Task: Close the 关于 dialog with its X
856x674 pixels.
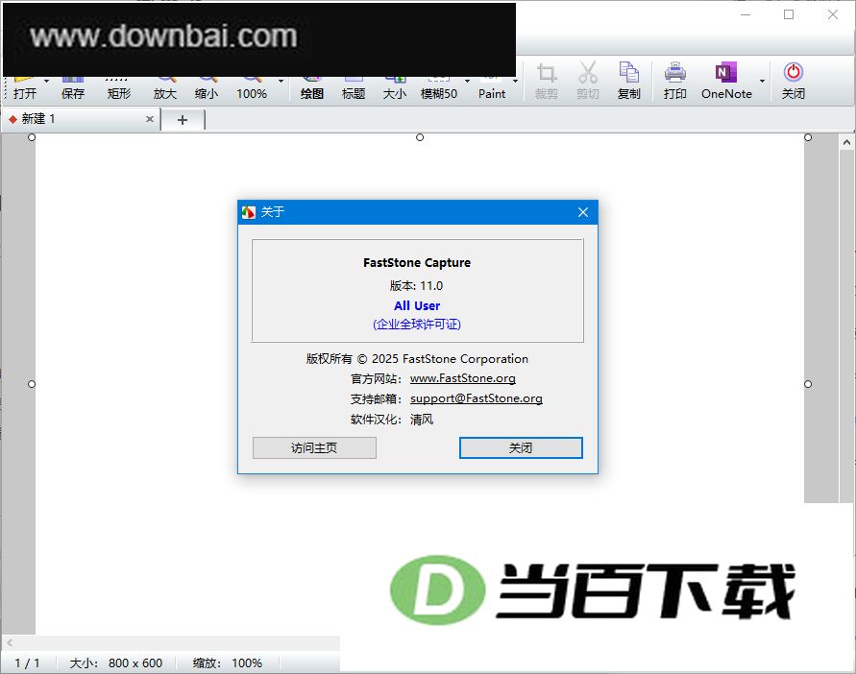Action: click(x=583, y=212)
